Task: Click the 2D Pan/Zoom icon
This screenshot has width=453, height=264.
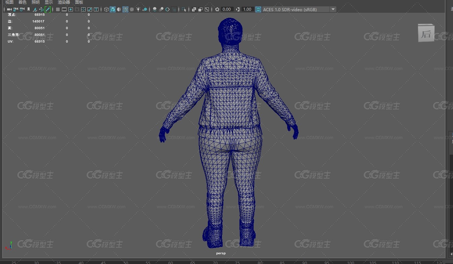Action: (x=41, y=9)
